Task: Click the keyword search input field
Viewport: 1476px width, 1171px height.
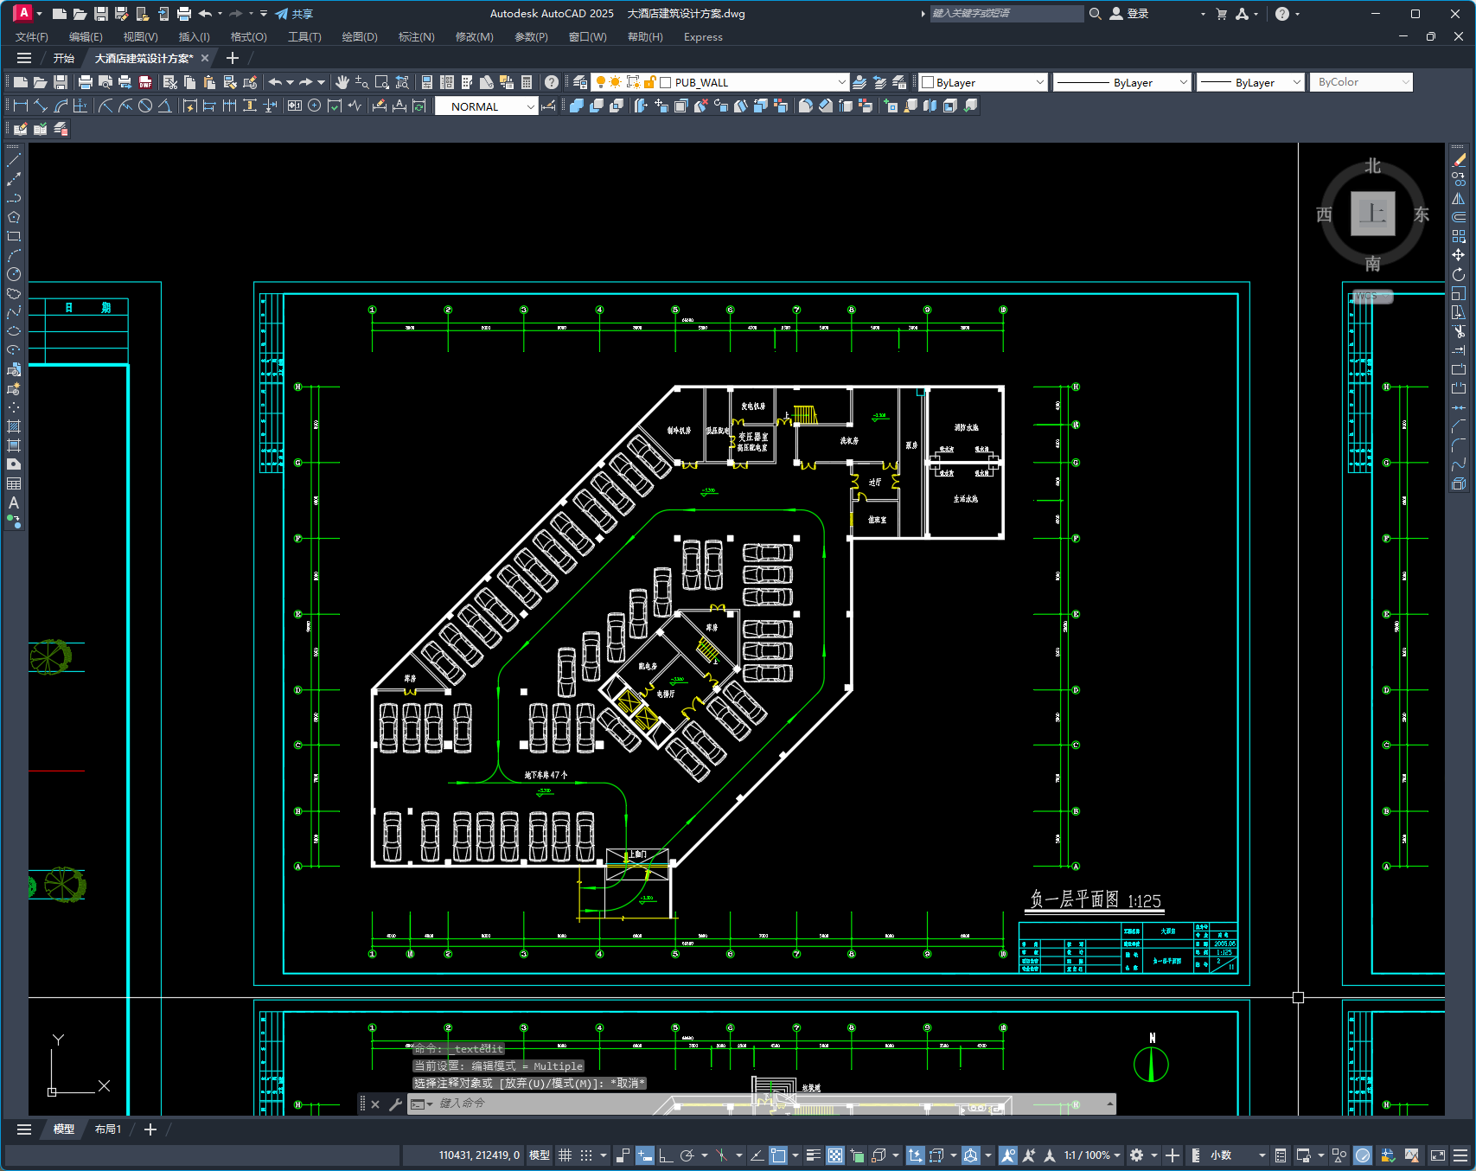Action: (1006, 14)
